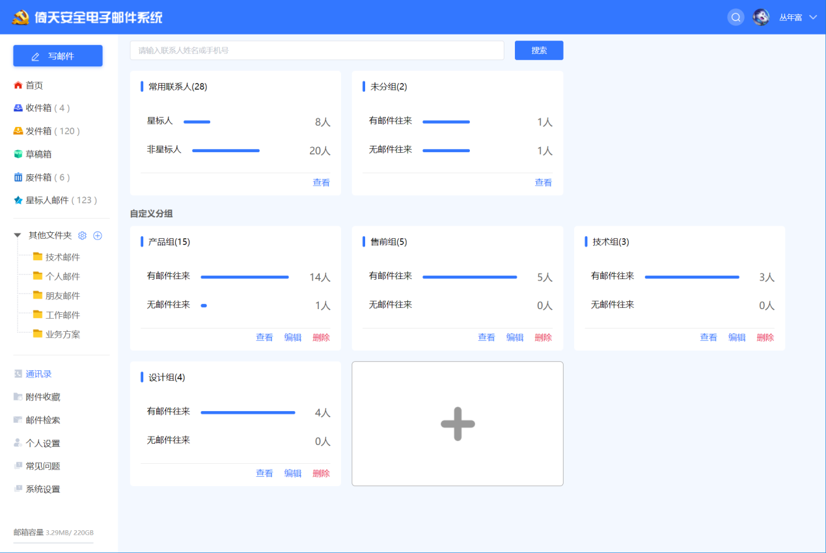
Task: Focus the contact name search field
Action: (317, 50)
